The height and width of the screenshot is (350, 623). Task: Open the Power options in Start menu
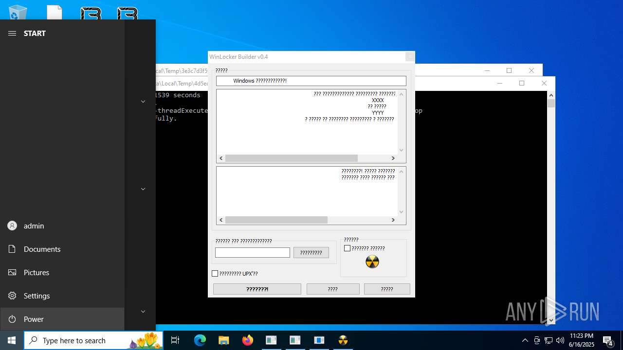pyautogui.click(x=62, y=319)
